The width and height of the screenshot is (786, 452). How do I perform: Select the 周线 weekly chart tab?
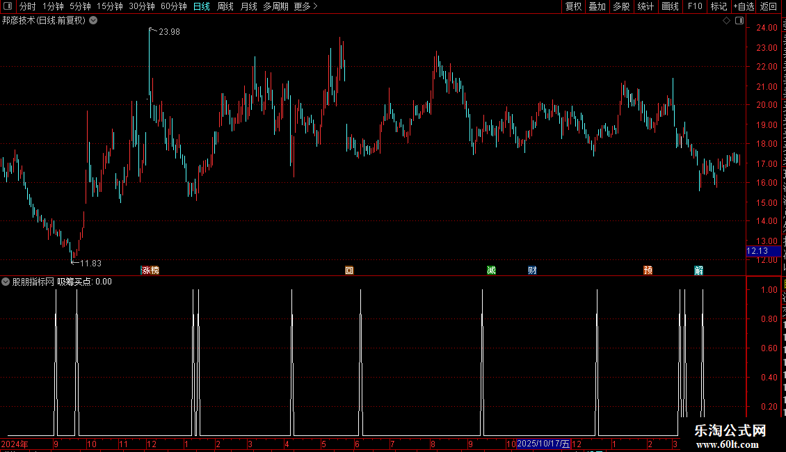point(225,6)
